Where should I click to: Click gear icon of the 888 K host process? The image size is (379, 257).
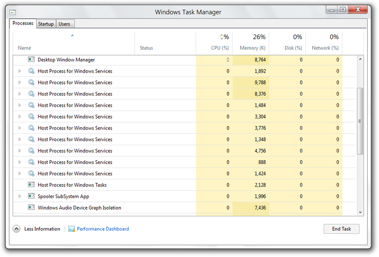click(x=31, y=162)
